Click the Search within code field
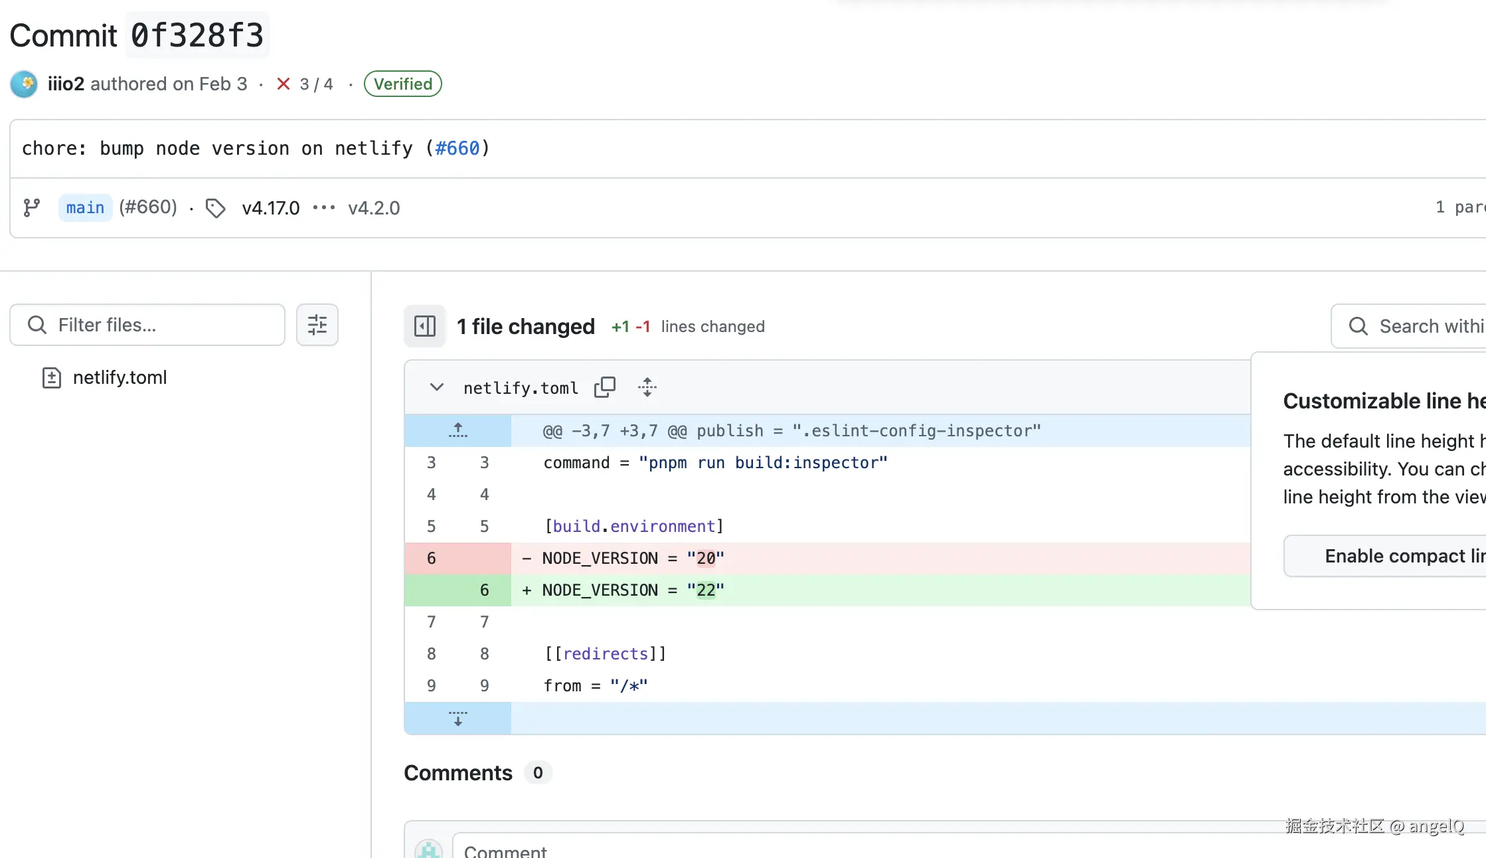Viewport: 1486px width, 858px height. point(1421,326)
